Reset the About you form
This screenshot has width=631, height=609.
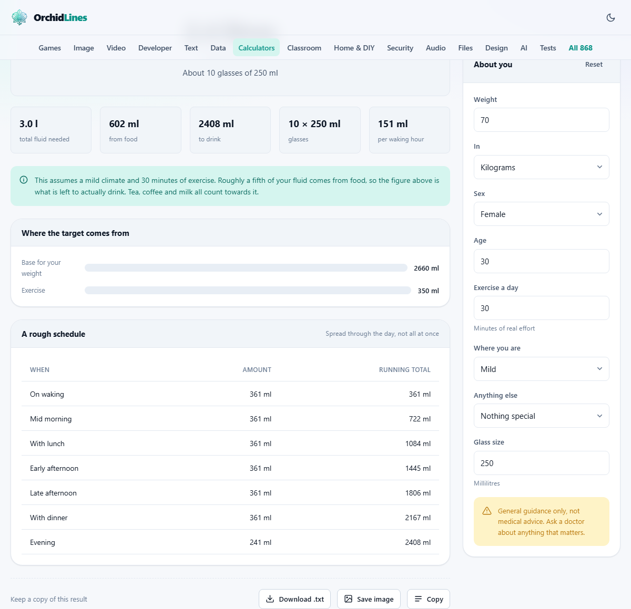pyautogui.click(x=594, y=65)
